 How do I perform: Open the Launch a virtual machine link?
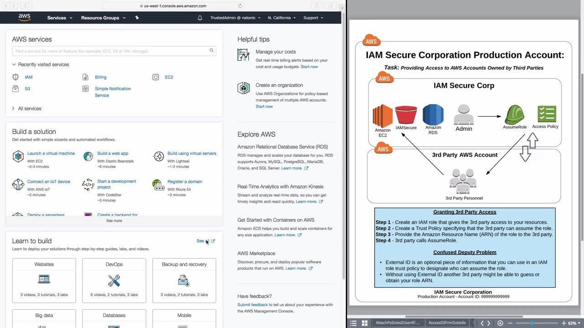point(51,154)
